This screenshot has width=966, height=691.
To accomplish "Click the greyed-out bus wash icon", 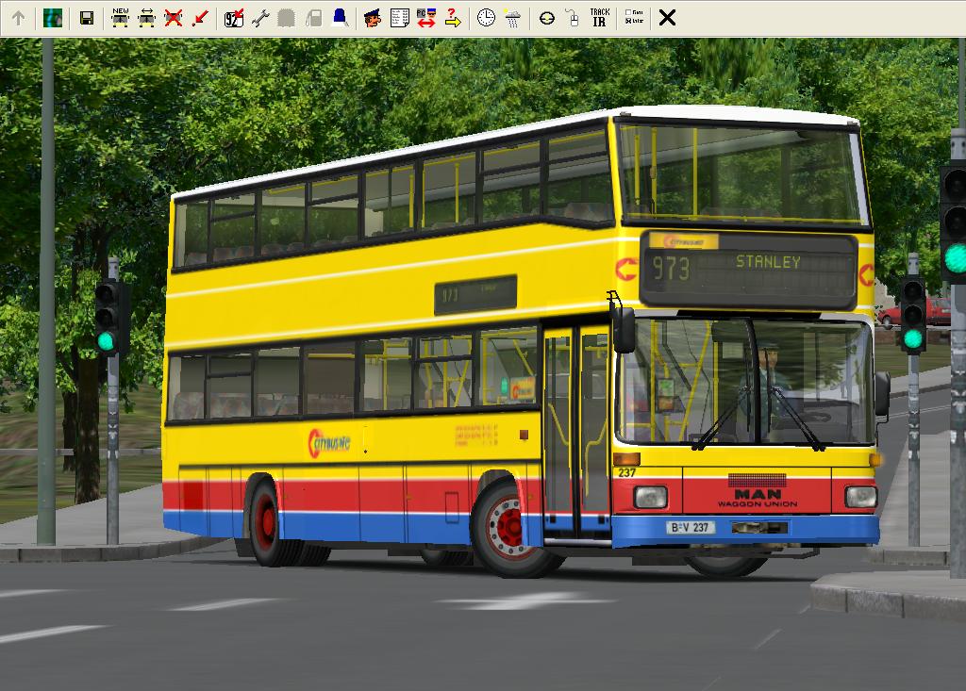I will pos(287,18).
